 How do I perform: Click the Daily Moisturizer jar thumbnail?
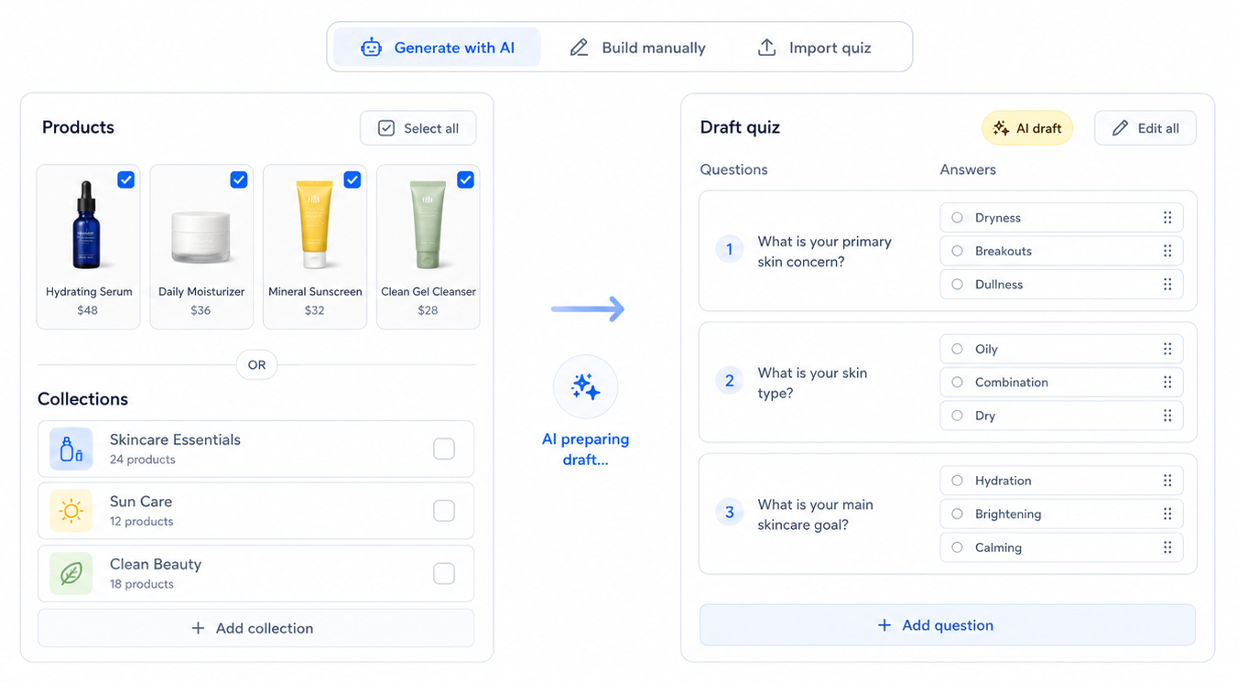tap(201, 237)
